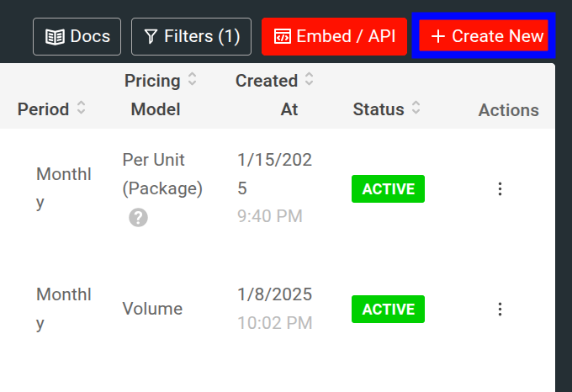Image resolution: width=572 pixels, height=392 pixels.
Task: Sort by Pricing Model column arrows
Action: 193,80
